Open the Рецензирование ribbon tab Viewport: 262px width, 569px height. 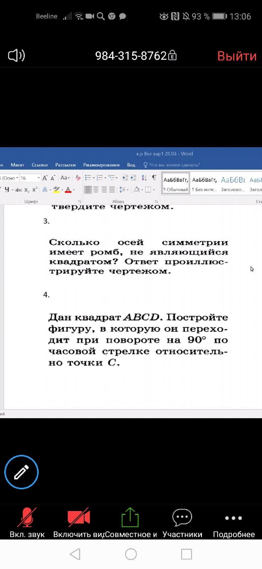click(x=101, y=165)
